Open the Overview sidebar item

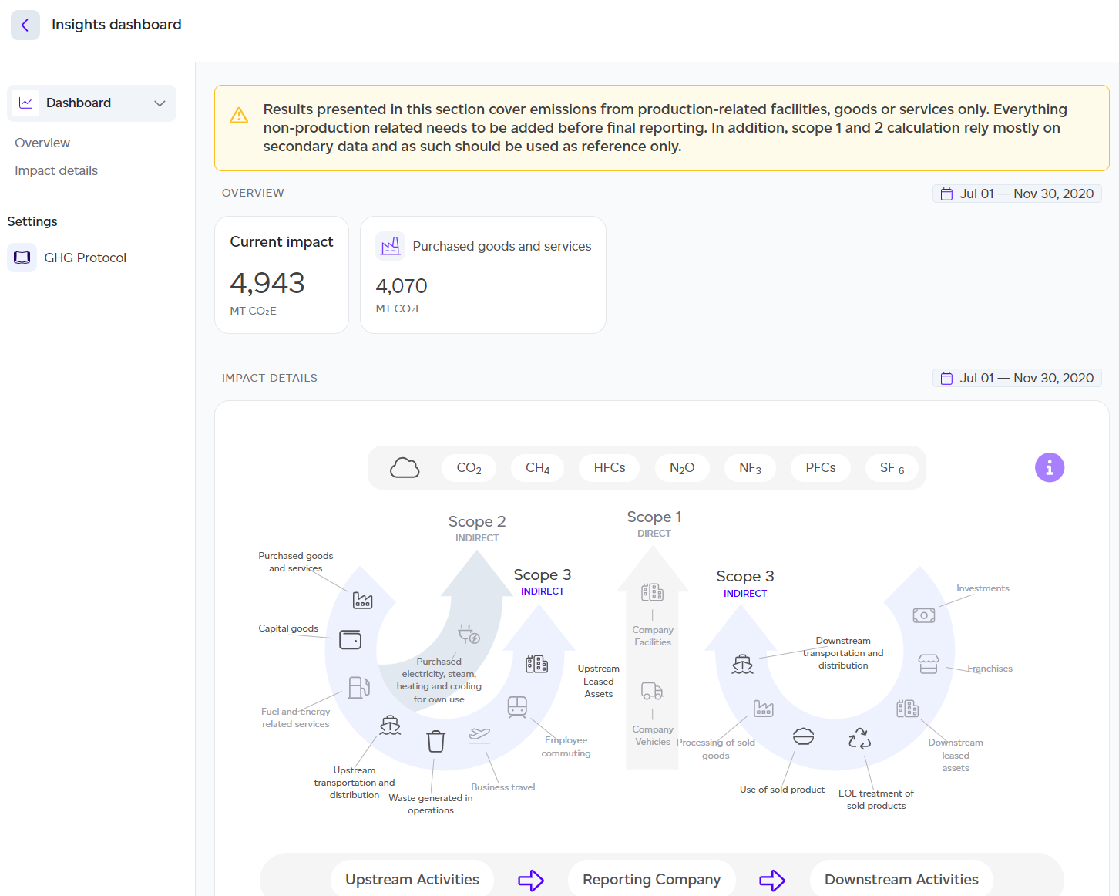coord(42,143)
